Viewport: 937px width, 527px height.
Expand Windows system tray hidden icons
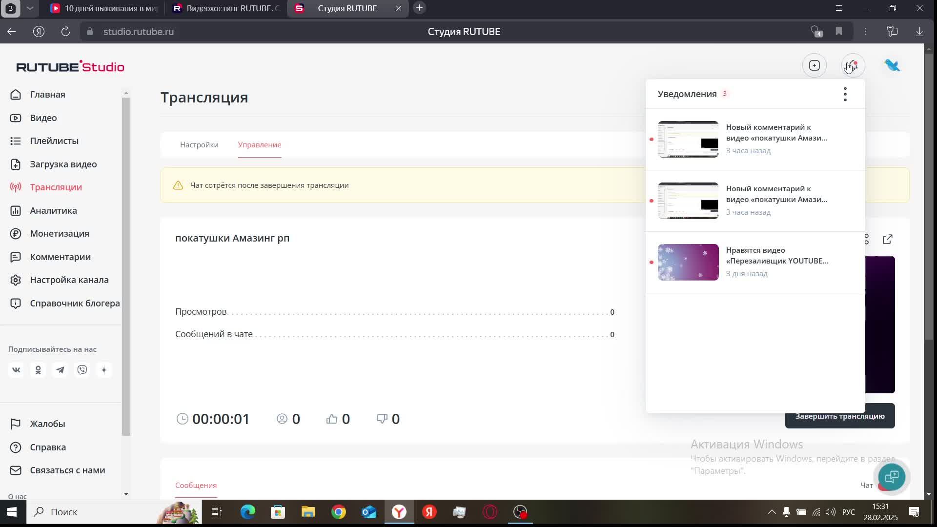tap(772, 512)
